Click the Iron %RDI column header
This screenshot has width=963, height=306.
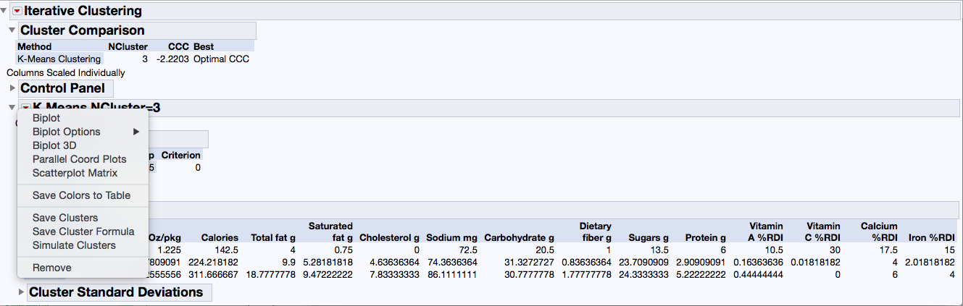pyautogui.click(x=932, y=237)
